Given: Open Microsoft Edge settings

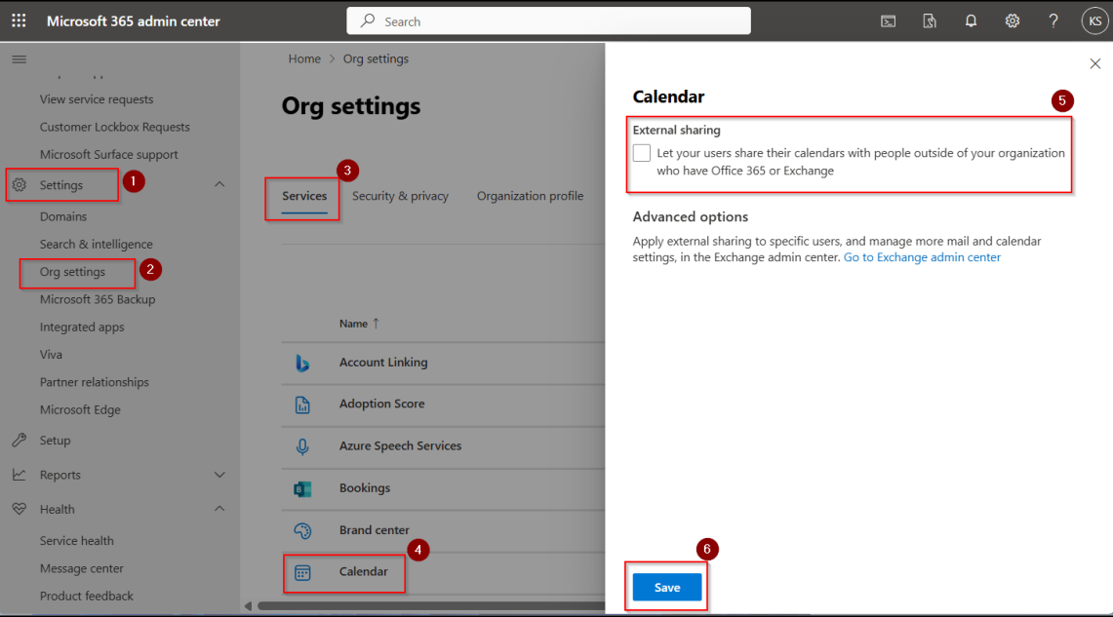Looking at the screenshot, I should [x=80, y=410].
